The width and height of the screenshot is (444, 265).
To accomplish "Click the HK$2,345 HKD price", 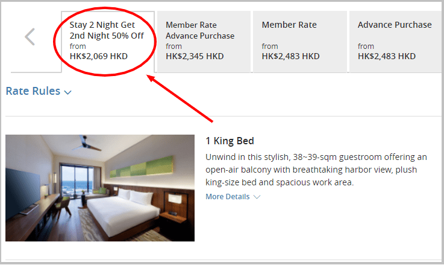I will click(x=195, y=56).
